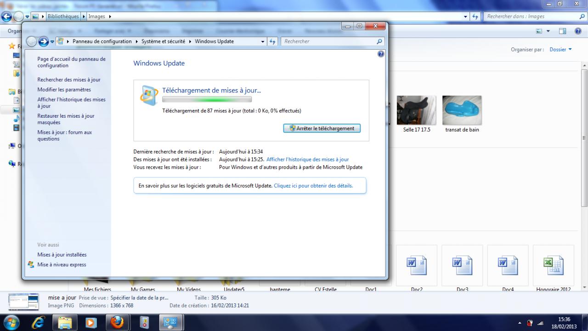Open 'Modifier les paramètres' in sidebar
Image resolution: width=588 pixels, height=331 pixels.
point(64,90)
